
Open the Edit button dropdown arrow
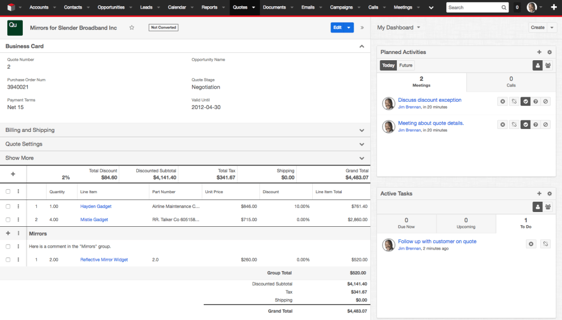click(x=349, y=27)
